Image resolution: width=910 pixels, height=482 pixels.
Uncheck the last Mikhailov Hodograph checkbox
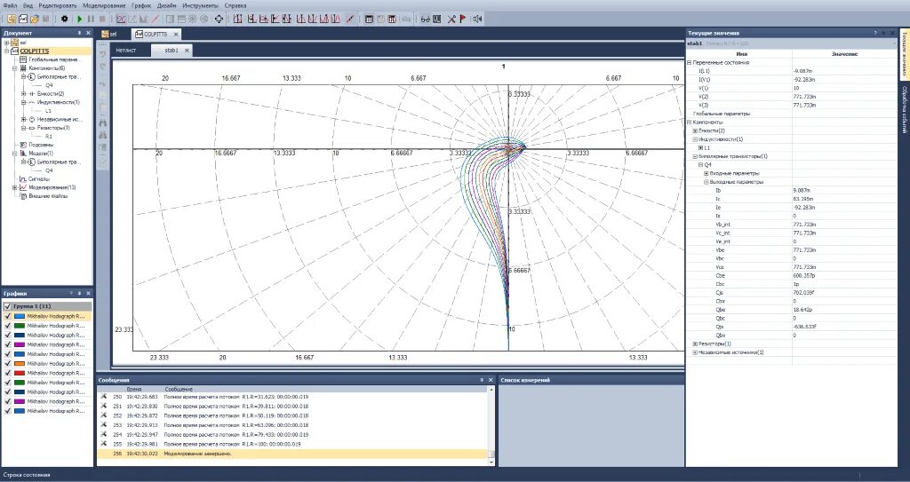(x=7, y=411)
